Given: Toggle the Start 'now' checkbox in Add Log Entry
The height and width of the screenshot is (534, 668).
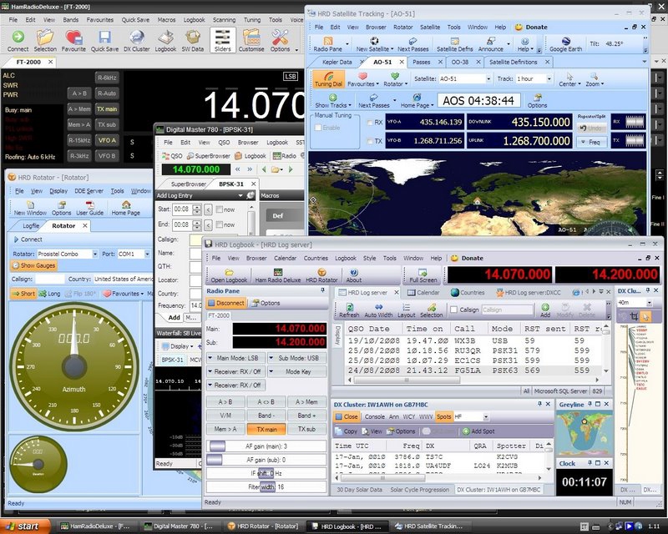Looking at the screenshot, I should [220, 209].
